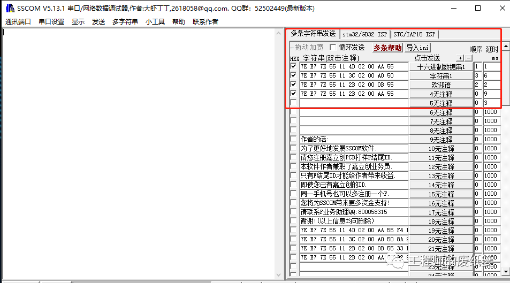This screenshot has height=283, width=510.
Task: Click the receive text area on the left
Action: 138,154
